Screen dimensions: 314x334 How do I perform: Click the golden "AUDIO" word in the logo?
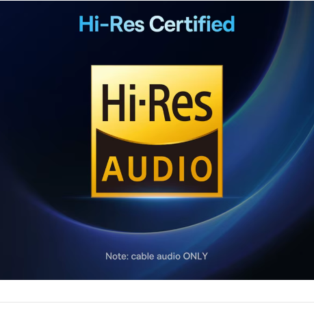(157, 169)
